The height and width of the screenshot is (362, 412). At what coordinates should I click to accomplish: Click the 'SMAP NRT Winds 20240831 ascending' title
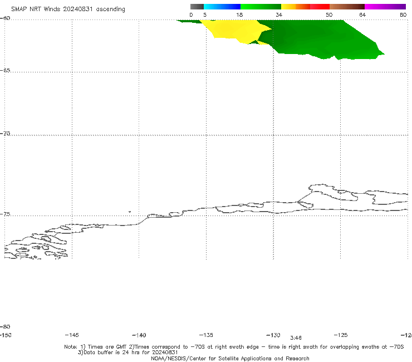68,9
